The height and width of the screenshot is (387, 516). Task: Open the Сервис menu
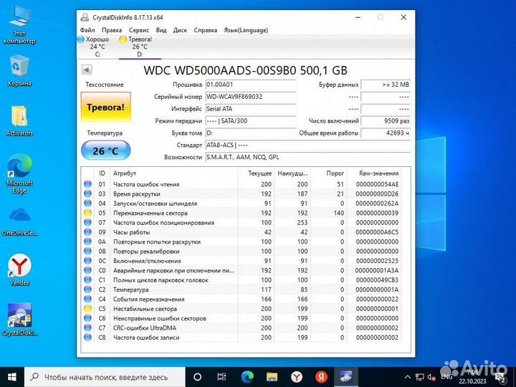[x=139, y=30]
